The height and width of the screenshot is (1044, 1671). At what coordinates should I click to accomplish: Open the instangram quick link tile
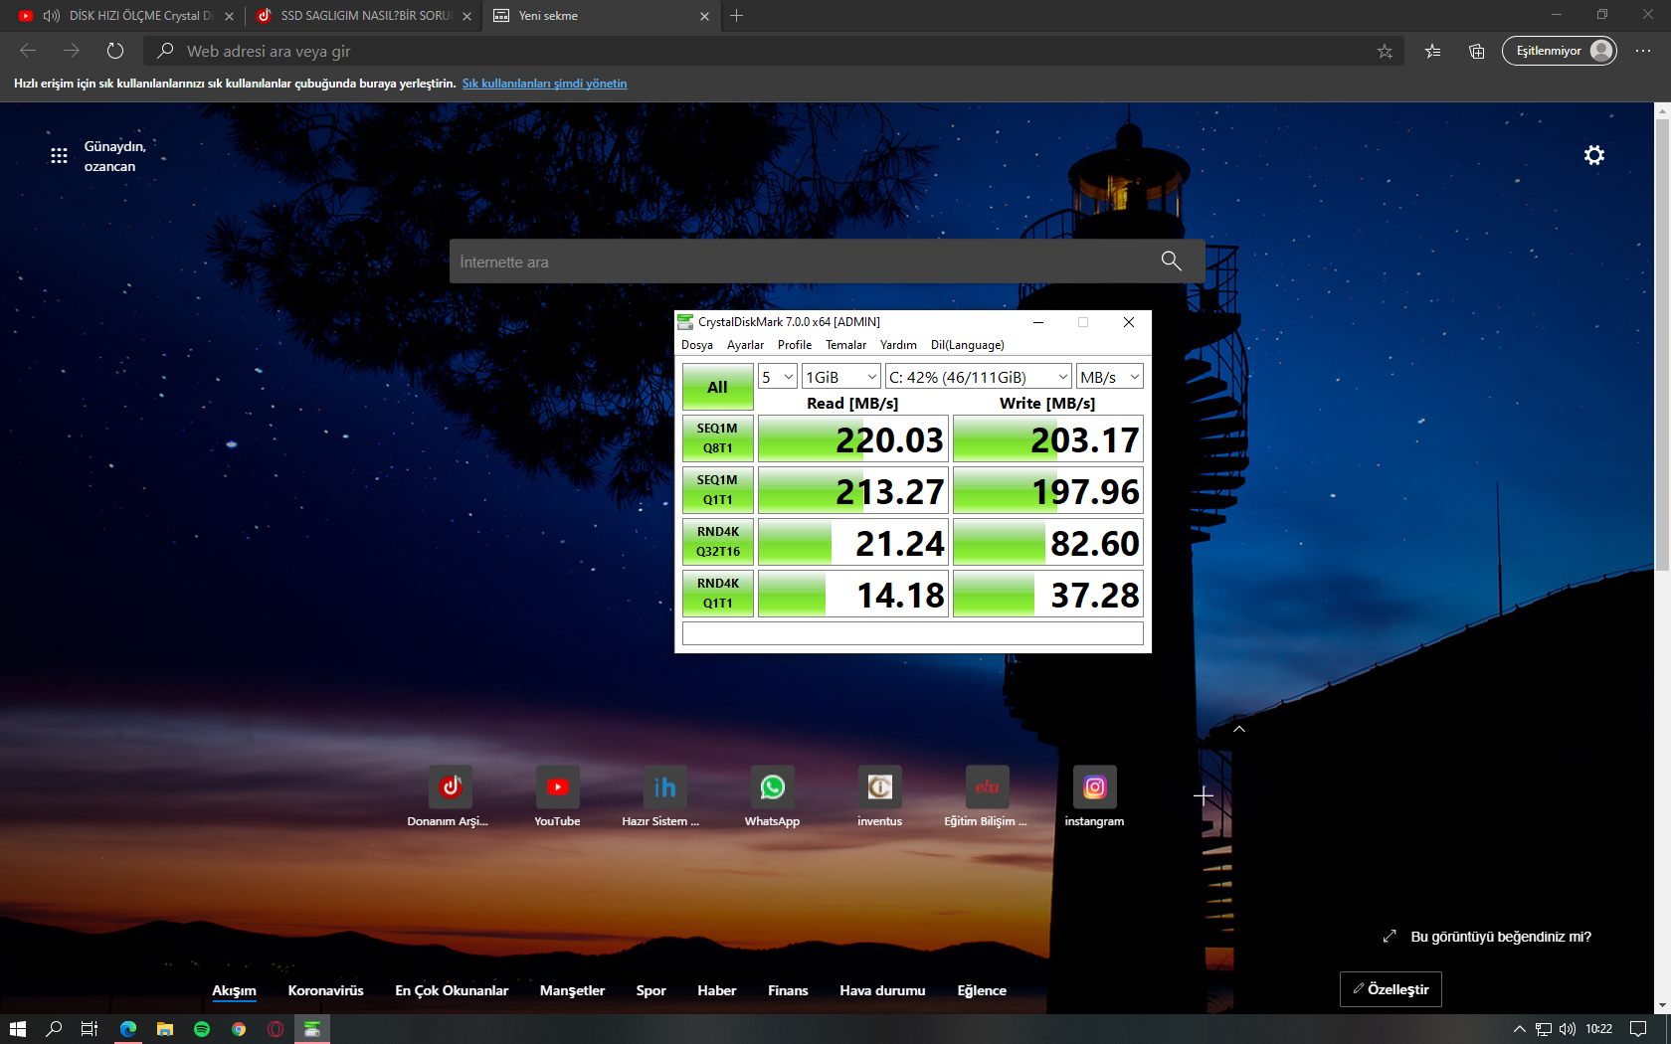point(1094,787)
